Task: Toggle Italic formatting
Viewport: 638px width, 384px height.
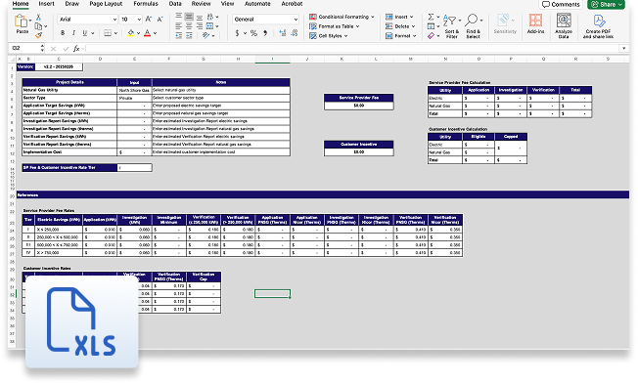Action: pyautogui.click(x=73, y=33)
